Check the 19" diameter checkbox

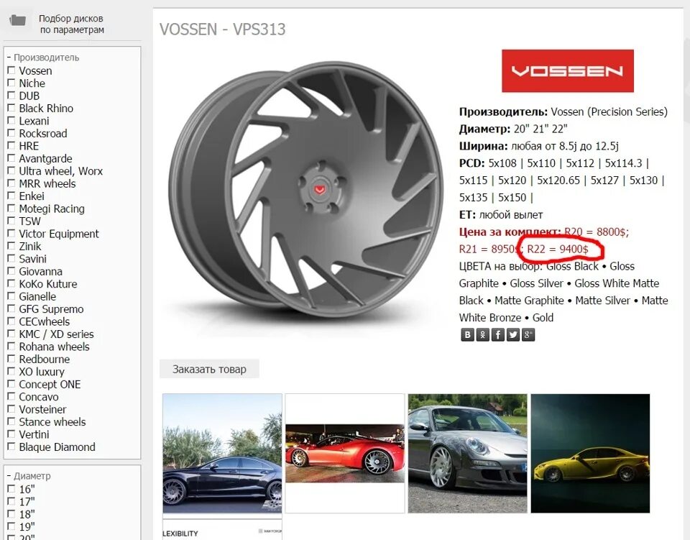pyautogui.click(x=11, y=526)
